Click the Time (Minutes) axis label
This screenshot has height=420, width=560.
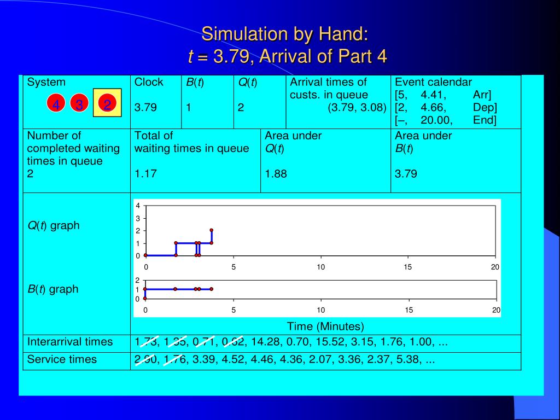[326, 326]
